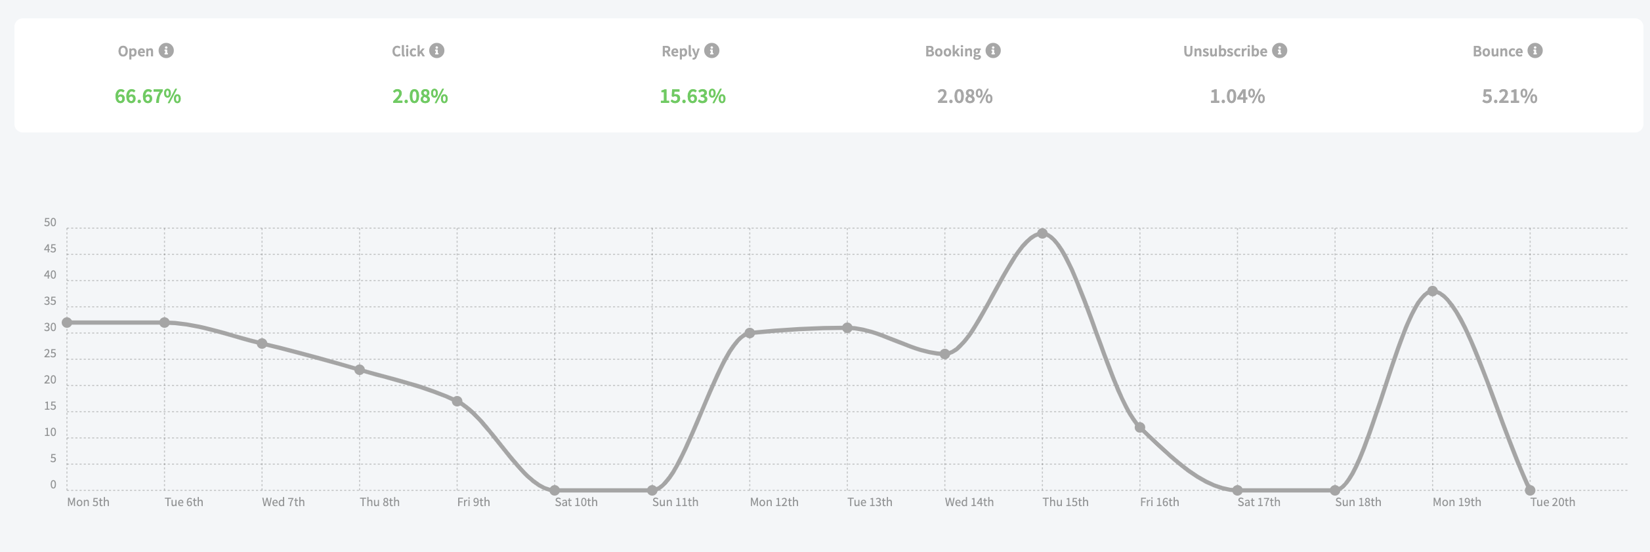
Task: Select the 2.08% Click rate value
Action: coord(420,96)
